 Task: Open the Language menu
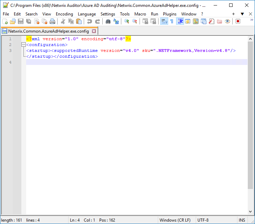tap(87, 14)
